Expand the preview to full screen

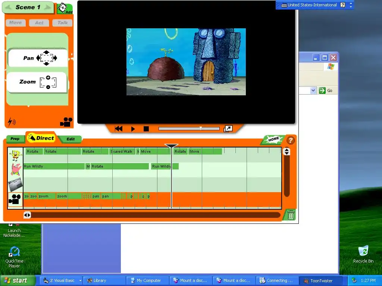[228, 128]
